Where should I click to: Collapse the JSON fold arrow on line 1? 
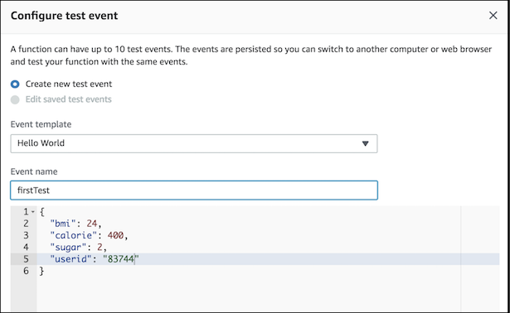33,212
